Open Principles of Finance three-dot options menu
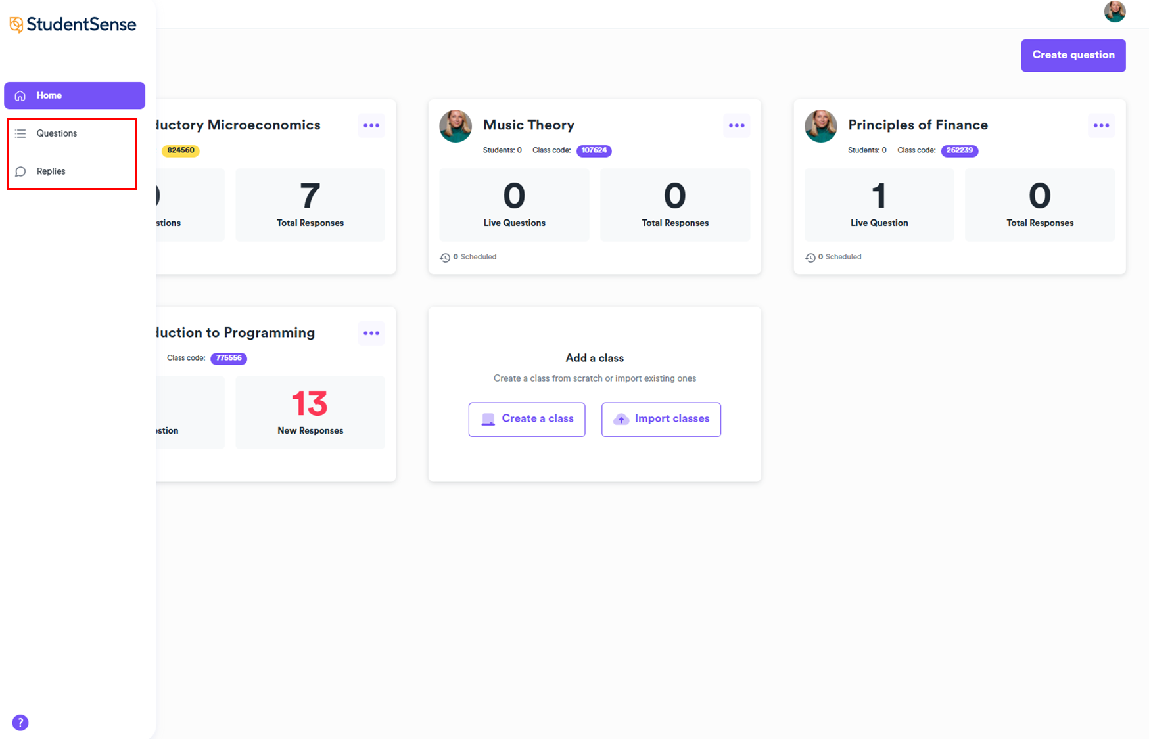The width and height of the screenshot is (1149, 739). coord(1101,125)
